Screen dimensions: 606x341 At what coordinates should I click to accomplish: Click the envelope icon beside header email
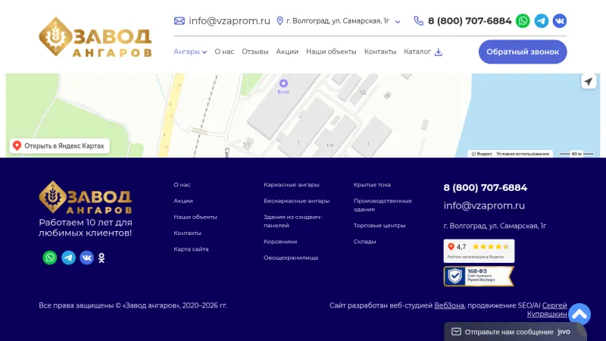tap(180, 21)
